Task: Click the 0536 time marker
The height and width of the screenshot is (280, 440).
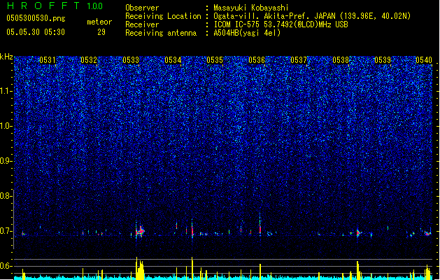Action: point(257,60)
